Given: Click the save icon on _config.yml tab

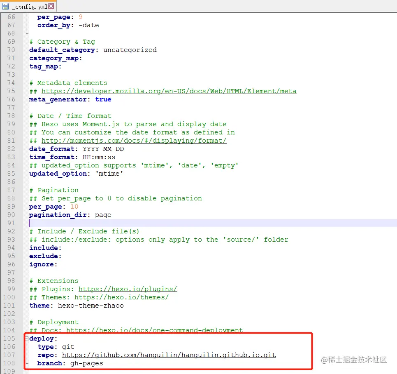Looking at the screenshot, I should click(x=5, y=6).
